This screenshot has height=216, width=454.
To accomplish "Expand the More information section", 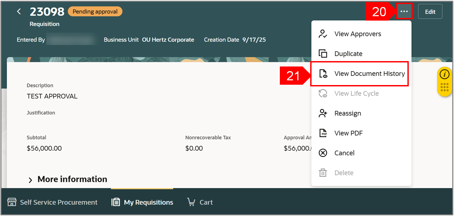I will click(30, 180).
